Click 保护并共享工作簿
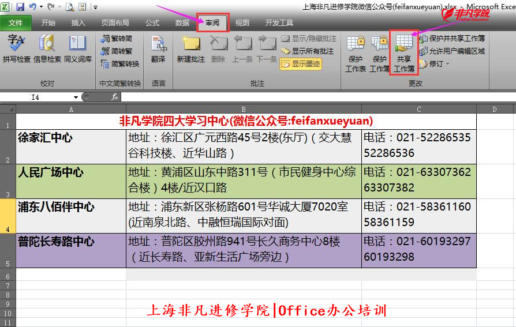The image size is (516, 327). 452,39
